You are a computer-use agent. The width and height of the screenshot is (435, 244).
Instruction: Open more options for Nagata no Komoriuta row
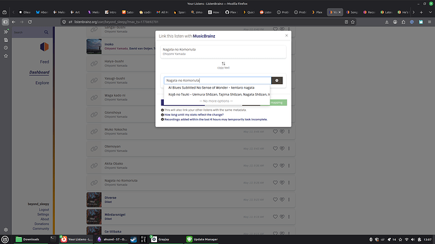coord(289,182)
